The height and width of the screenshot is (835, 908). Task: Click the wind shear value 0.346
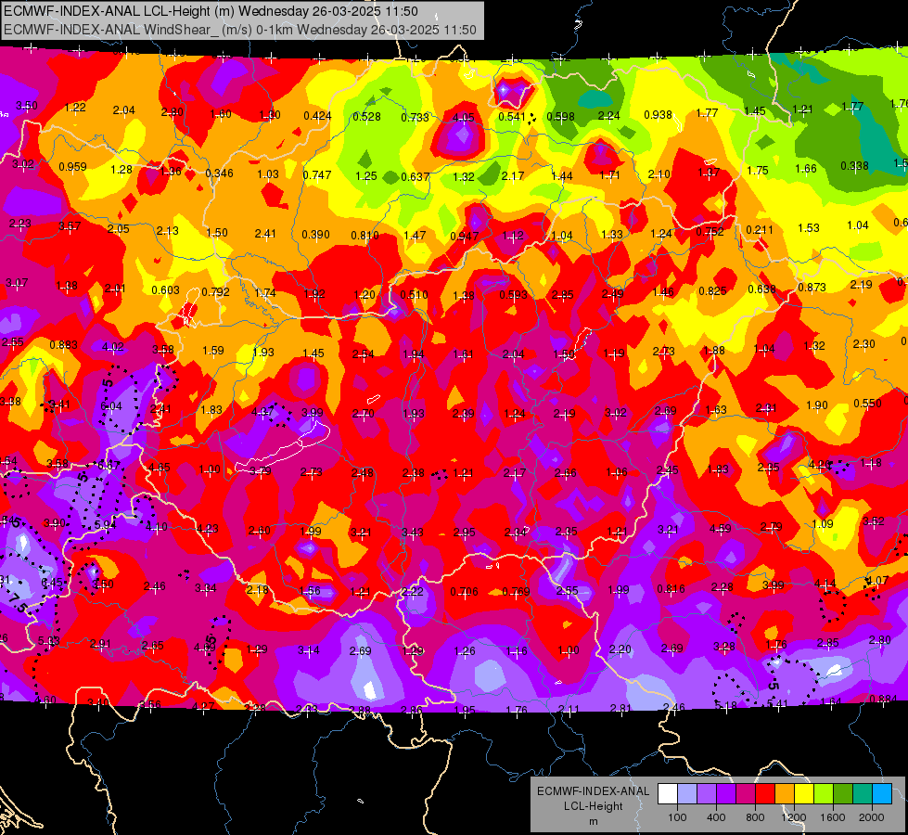tap(219, 173)
